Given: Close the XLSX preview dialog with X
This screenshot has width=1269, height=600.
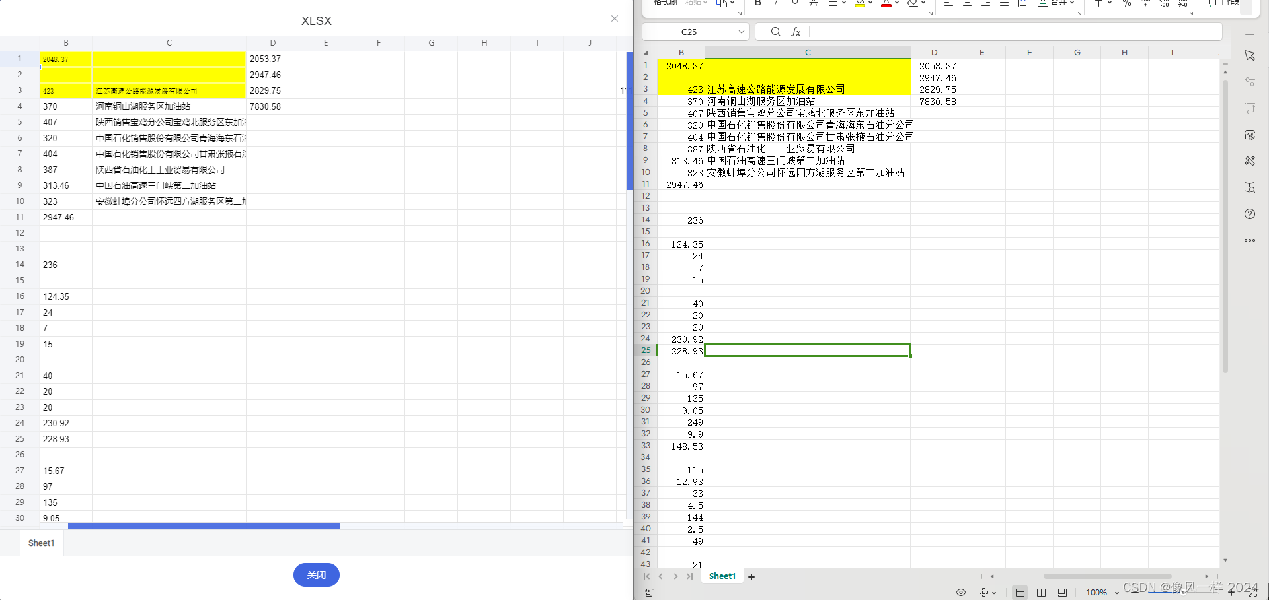Looking at the screenshot, I should 615,18.
